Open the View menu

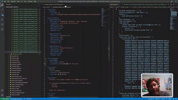(18, 1)
